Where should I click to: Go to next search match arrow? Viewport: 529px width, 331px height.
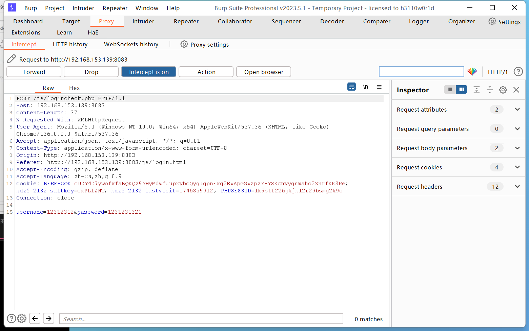click(x=49, y=318)
